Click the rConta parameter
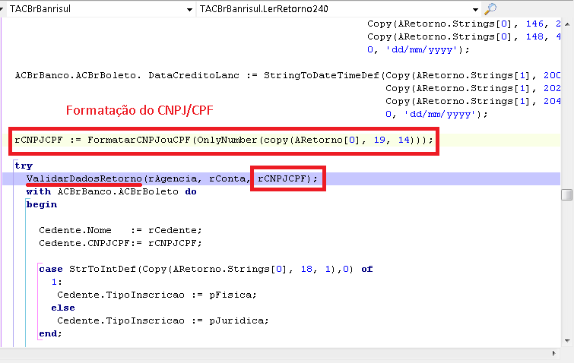This screenshot has width=574, height=363. (227, 178)
